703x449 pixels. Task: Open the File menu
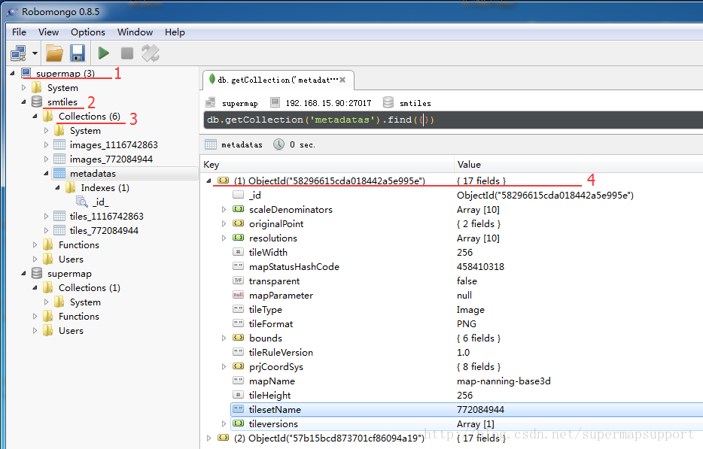pos(19,32)
